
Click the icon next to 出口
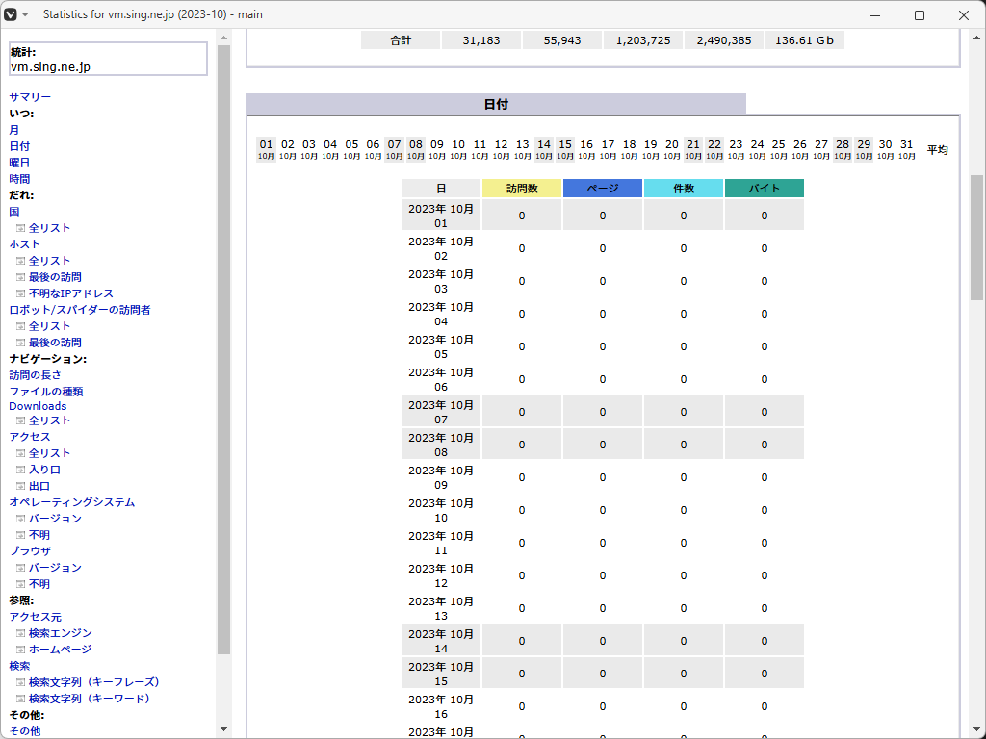pos(20,486)
